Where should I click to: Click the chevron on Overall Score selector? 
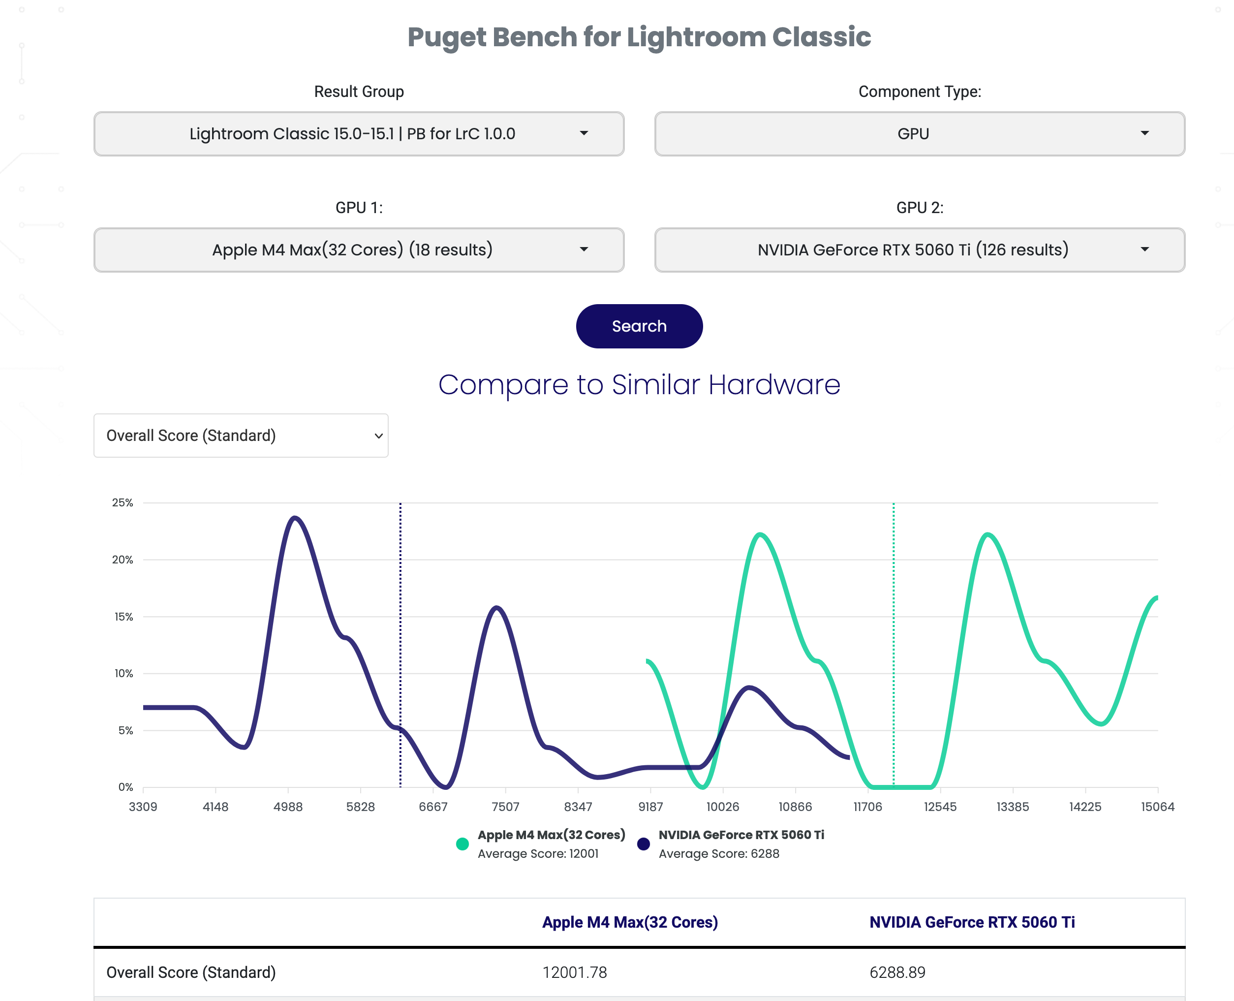click(379, 436)
